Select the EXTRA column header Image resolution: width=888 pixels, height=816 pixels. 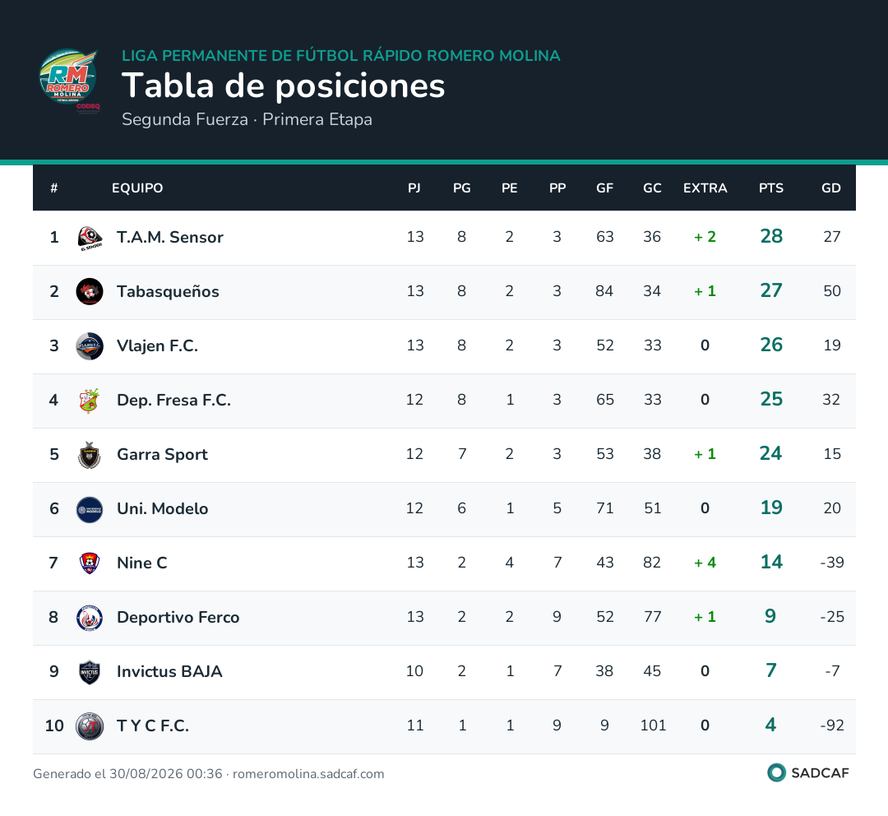click(x=705, y=188)
